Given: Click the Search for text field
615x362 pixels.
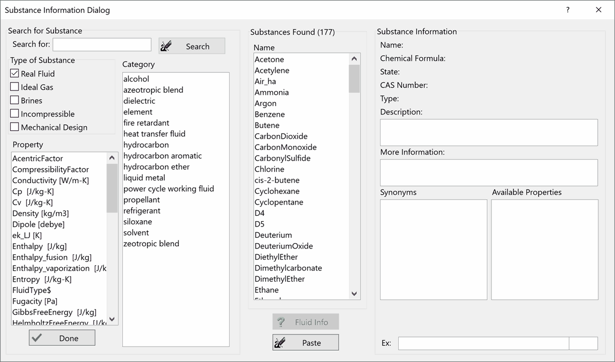Looking at the screenshot, I should tap(102, 44).
